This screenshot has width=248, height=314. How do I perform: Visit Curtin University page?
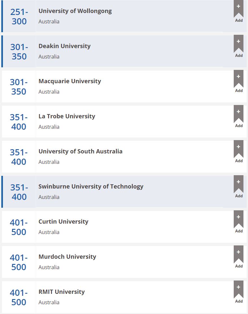click(x=63, y=221)
